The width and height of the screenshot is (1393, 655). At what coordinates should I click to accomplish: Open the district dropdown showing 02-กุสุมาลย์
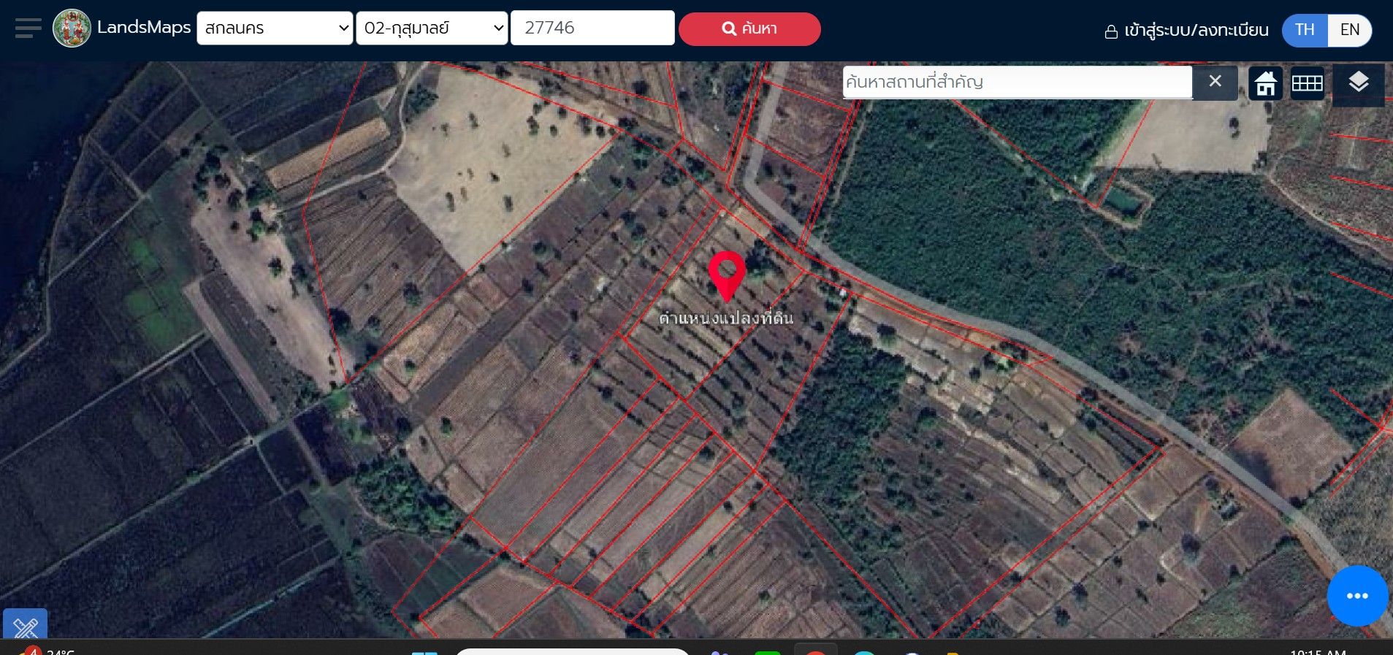click(x=432, y=28)
